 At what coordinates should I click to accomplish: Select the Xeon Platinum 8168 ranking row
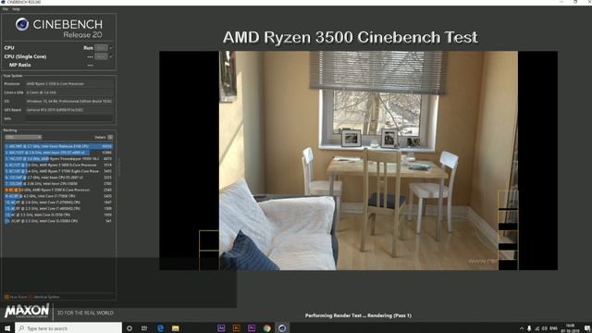[x=58, y=146]
